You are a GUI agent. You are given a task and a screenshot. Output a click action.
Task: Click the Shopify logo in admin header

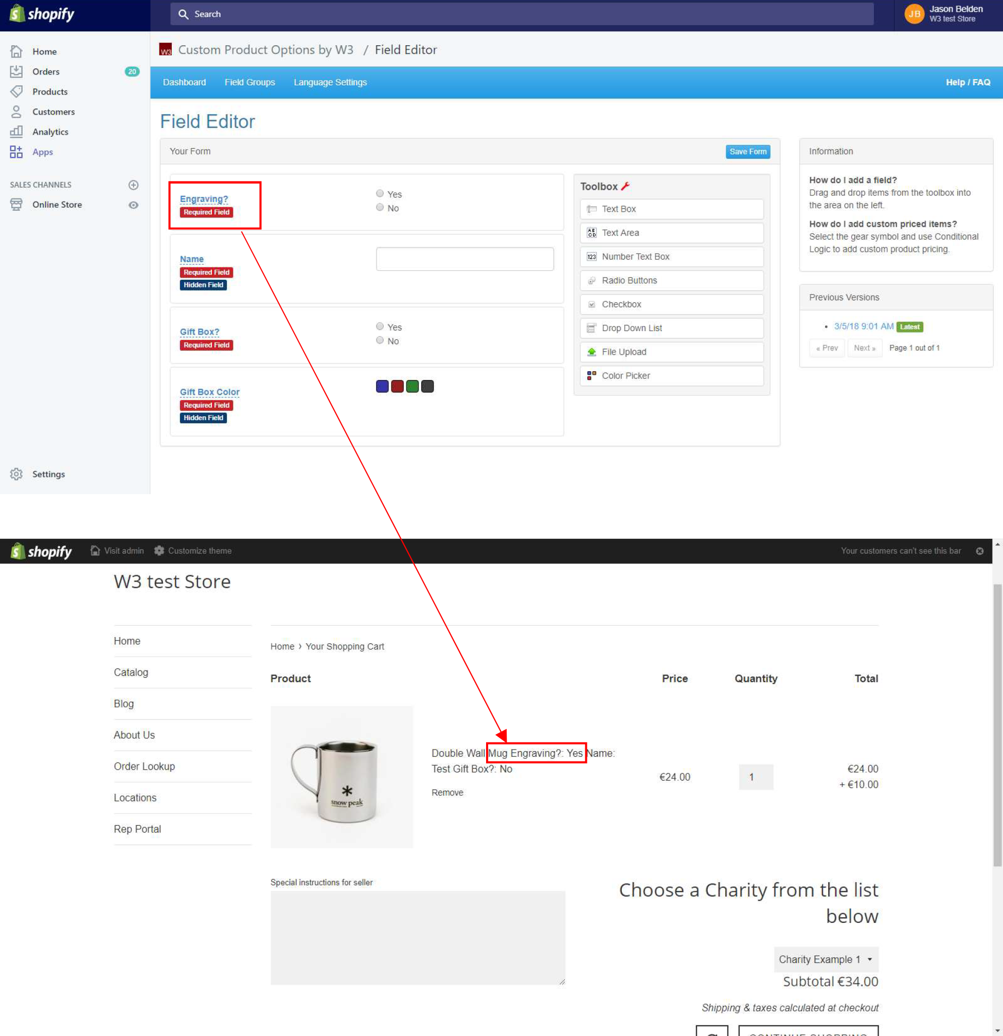[42, 14]
